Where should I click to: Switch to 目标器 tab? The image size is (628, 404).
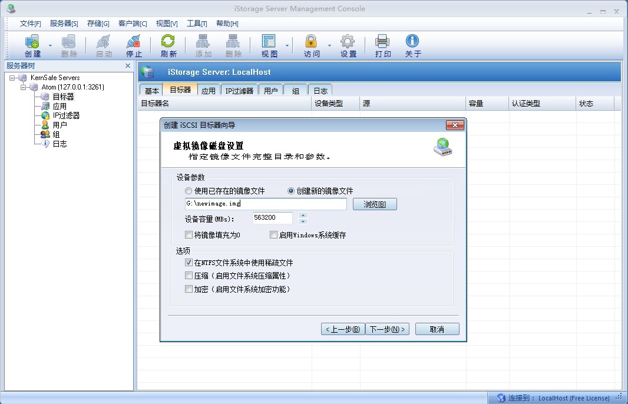180,90
